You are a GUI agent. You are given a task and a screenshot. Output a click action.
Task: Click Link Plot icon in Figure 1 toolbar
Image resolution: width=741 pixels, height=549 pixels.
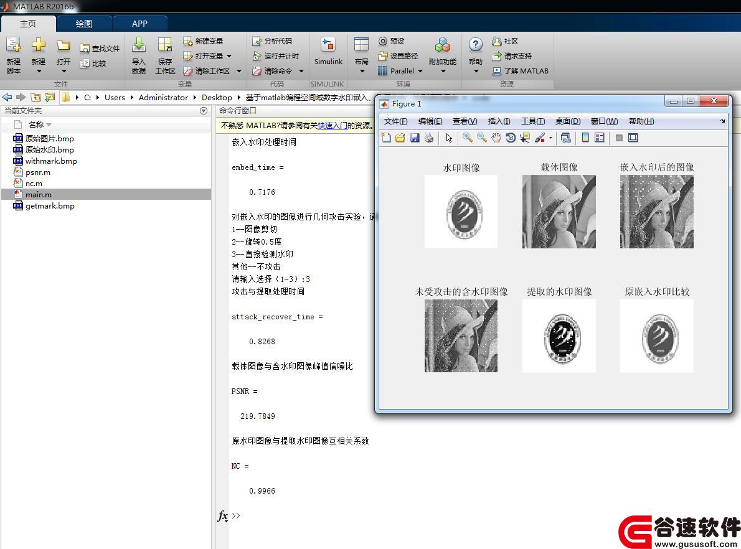click(x=565, y=138)
